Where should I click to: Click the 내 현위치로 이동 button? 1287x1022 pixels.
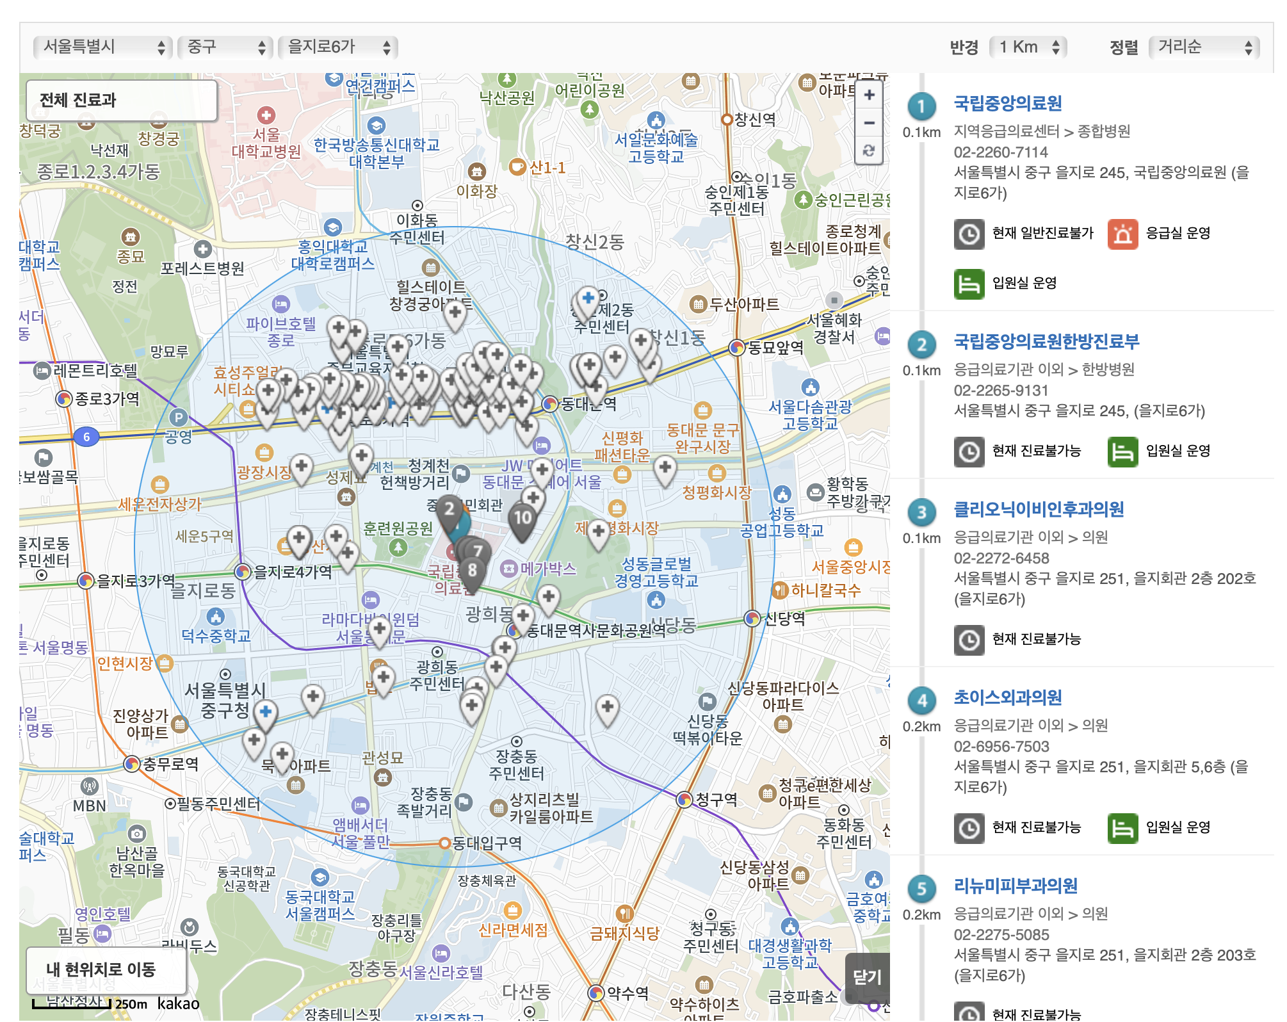[x=101, y=969]
